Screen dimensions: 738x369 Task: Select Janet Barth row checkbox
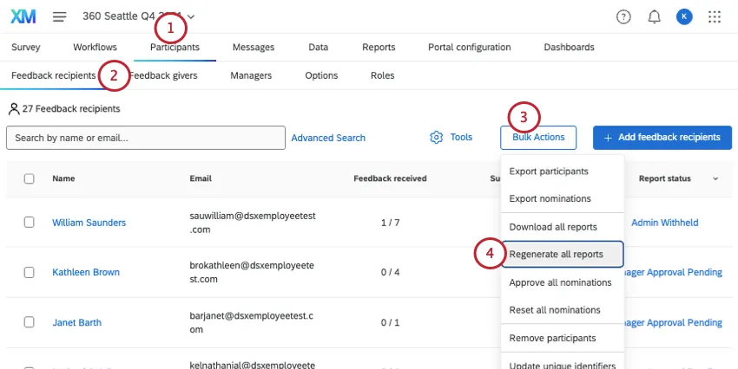click(30, 322)
